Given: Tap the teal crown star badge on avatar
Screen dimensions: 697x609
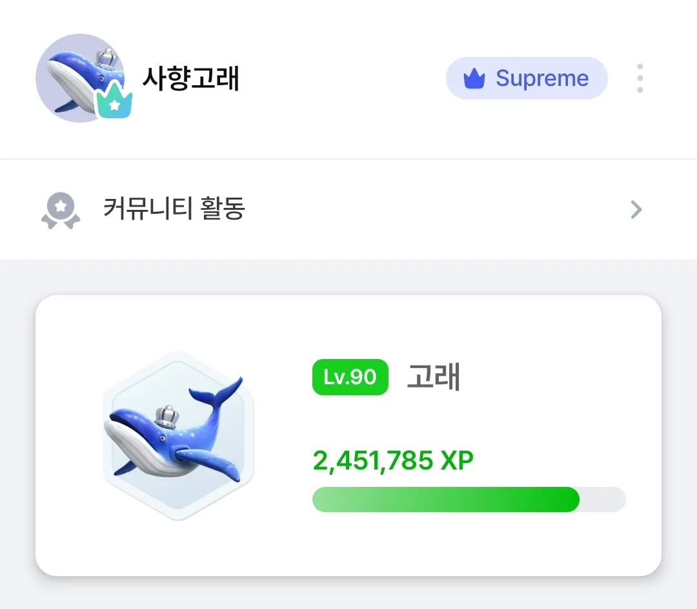Looking at the screenshot, I should (x=114, y=101).
